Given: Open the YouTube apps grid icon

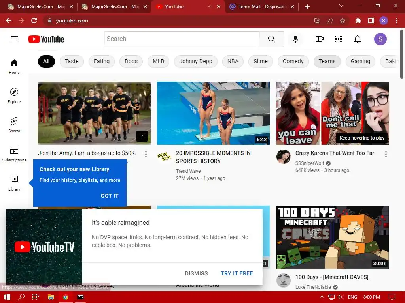Looking at the screenshot, I should click(339, 39).
